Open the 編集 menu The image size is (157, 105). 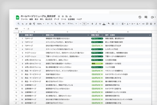[x=31, y=19]
